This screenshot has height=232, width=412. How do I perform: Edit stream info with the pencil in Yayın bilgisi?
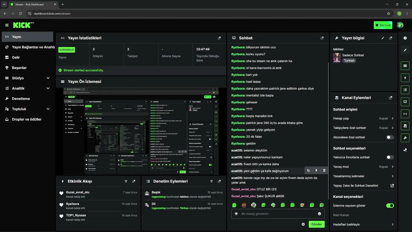[x=383, y=38]
